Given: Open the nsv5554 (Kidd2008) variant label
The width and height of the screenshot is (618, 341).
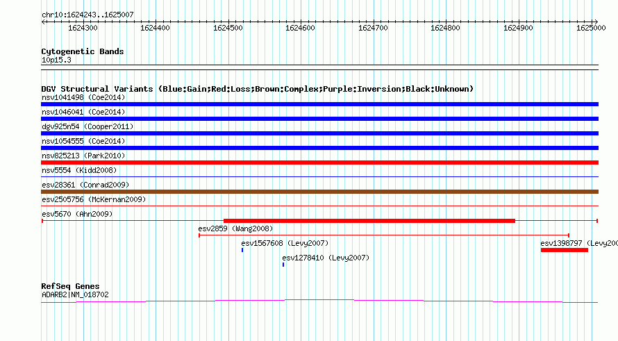Looking at the screenshot, I should tap(79, 170).
